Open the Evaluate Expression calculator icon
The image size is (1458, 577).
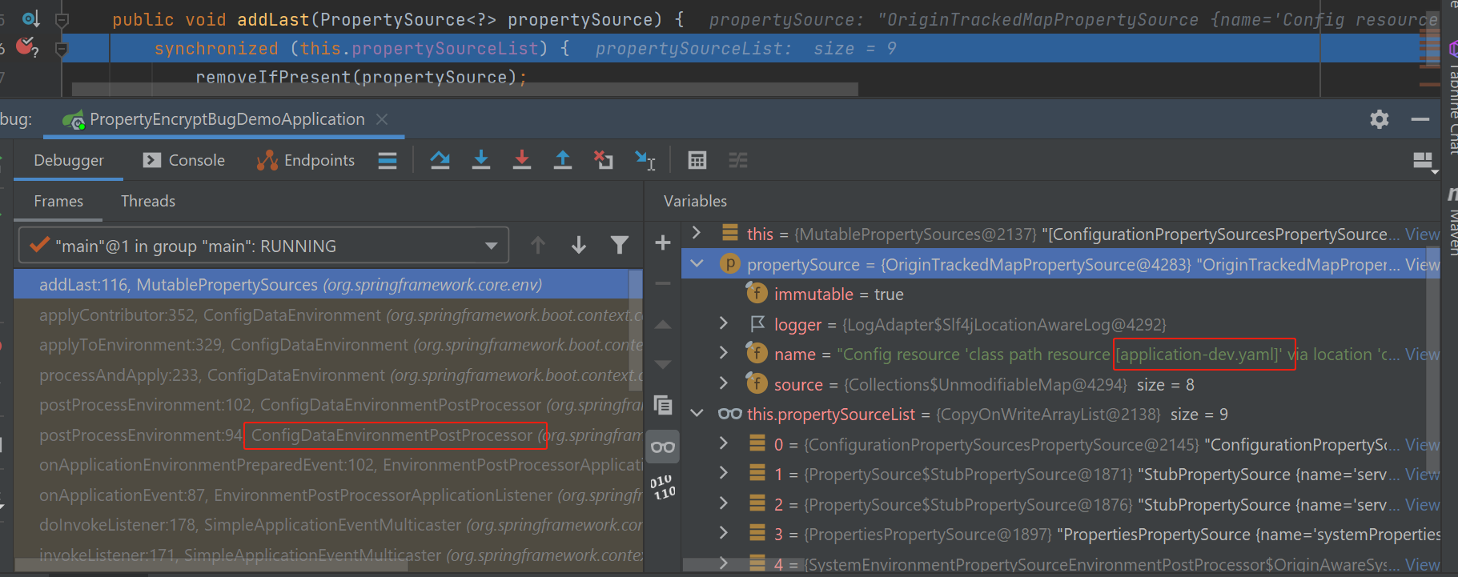(x=697, y=160)
